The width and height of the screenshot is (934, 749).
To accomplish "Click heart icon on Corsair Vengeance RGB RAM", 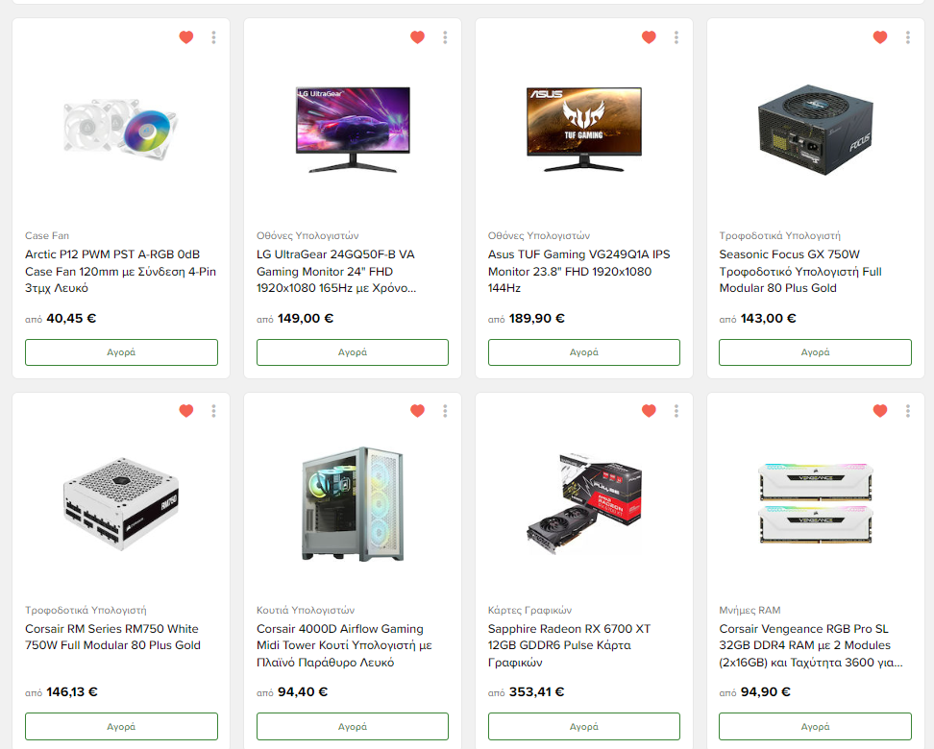I will click(880, 411).
